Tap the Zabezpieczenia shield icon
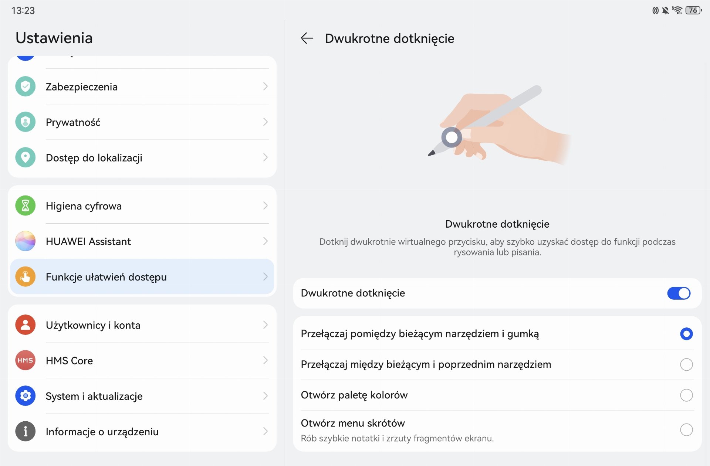 click(x=25, y=86)
